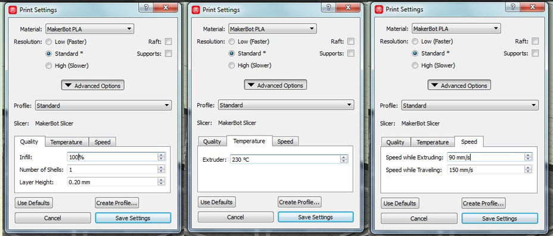Collapse Advanced Options in the Speed while Extruding dialog

(459, 86)
